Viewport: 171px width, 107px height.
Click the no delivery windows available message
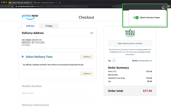pos(53,65)
